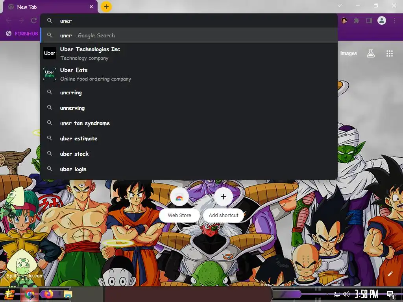Open the bookmark bar's first bookmark

[22, 33]
